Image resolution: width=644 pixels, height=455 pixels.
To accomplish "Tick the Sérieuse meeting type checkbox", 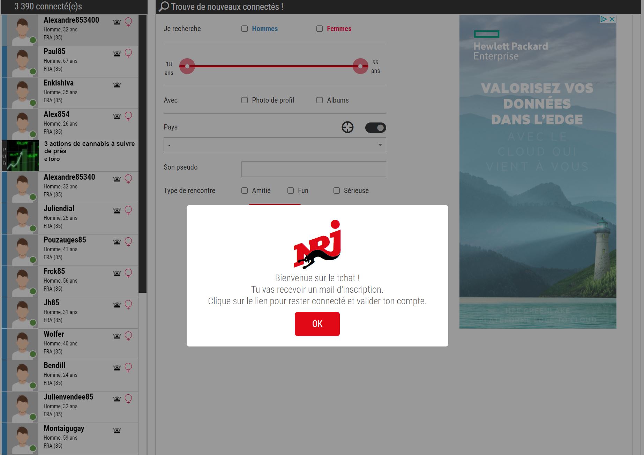I will 337,191.
